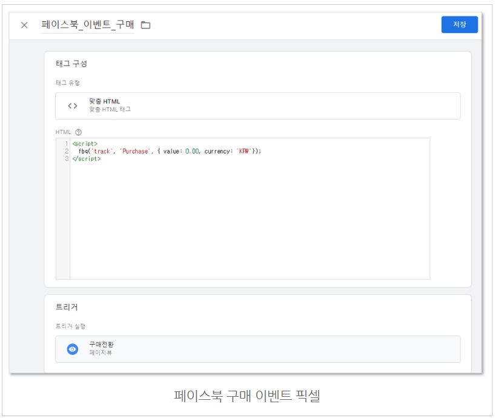This screenshot has width=495, height=418.
Task: Click the value 0.00 in code
Action: point(192,151)
